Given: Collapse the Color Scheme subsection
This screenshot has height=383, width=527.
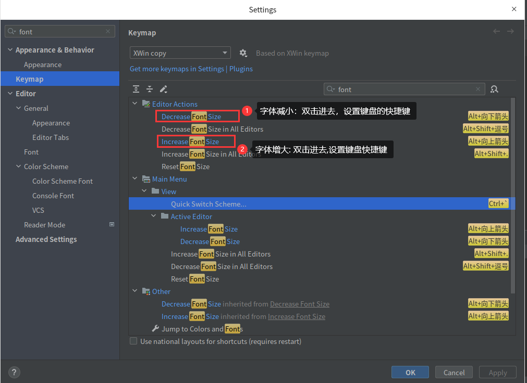Looking at the screenshot, I should (18, 166).
